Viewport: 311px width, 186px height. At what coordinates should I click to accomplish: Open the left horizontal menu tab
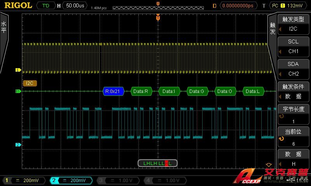[4, 27]
